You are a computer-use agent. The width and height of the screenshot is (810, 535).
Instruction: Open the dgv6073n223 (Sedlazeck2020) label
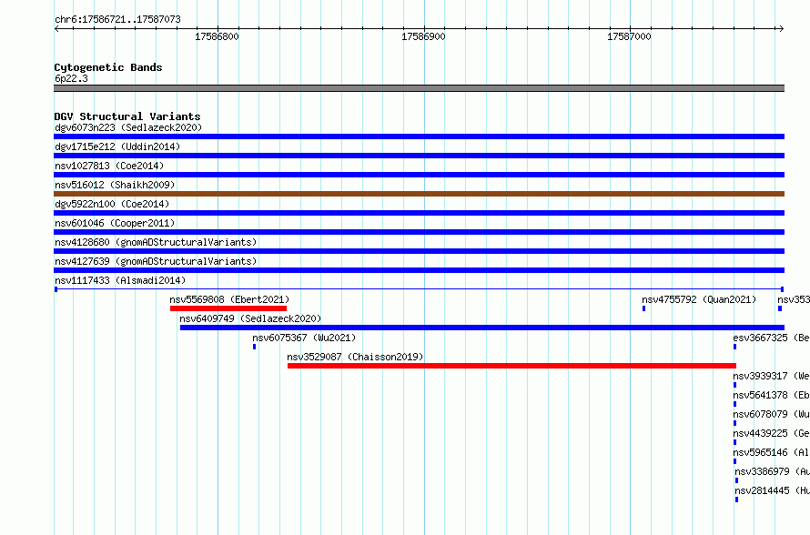[x=128, y=127]
